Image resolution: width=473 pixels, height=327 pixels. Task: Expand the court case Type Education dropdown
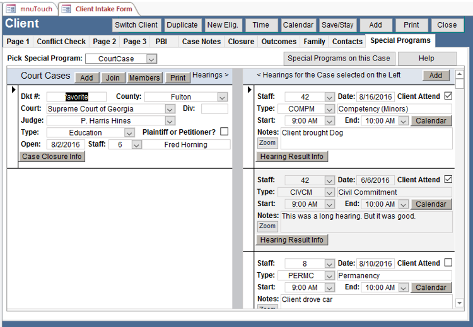(129, 132)
